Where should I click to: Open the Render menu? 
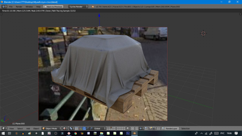[x=19, y=7]
